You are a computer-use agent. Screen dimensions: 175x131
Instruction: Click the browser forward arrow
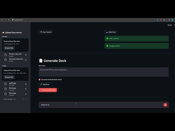(x=5, y=20)
